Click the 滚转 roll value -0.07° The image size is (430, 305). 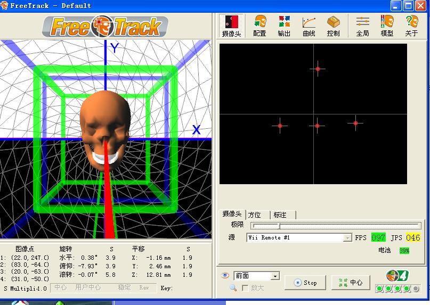[87, 275]
